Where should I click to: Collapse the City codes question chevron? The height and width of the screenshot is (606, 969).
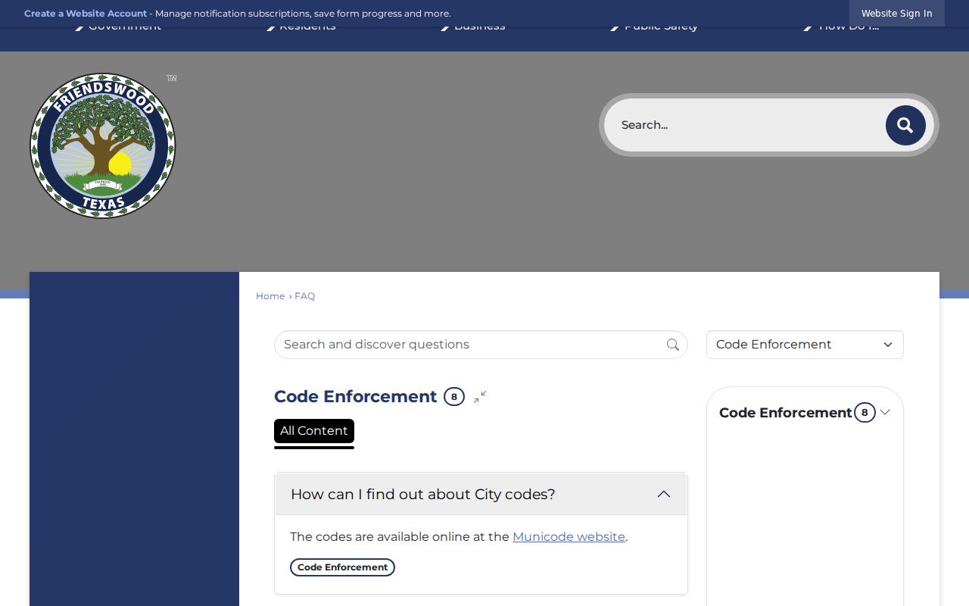[x=664, y=494]
